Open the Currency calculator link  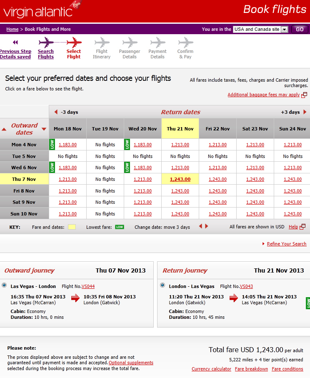click(211, 369)
